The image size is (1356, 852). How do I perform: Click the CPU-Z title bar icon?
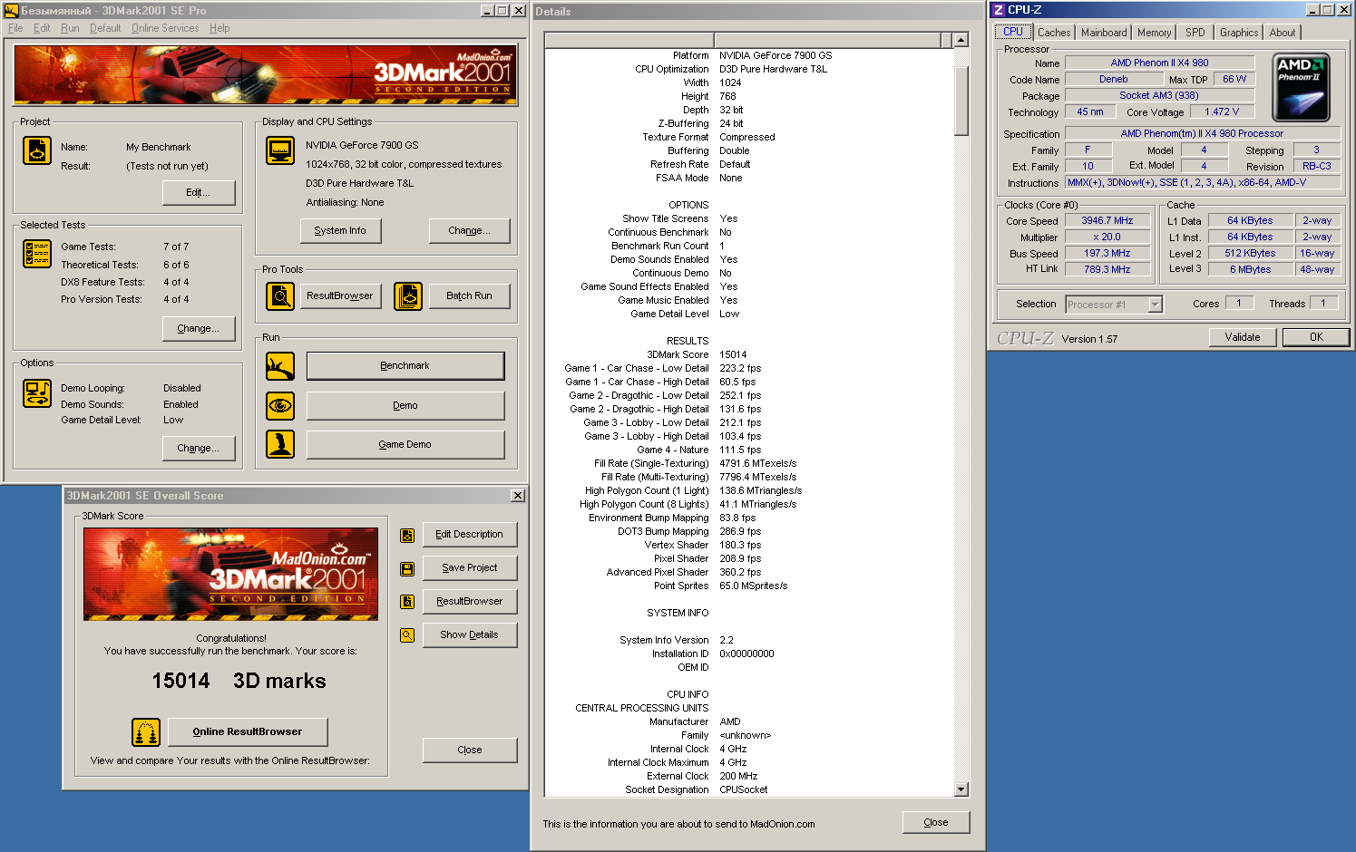point(999,10)
